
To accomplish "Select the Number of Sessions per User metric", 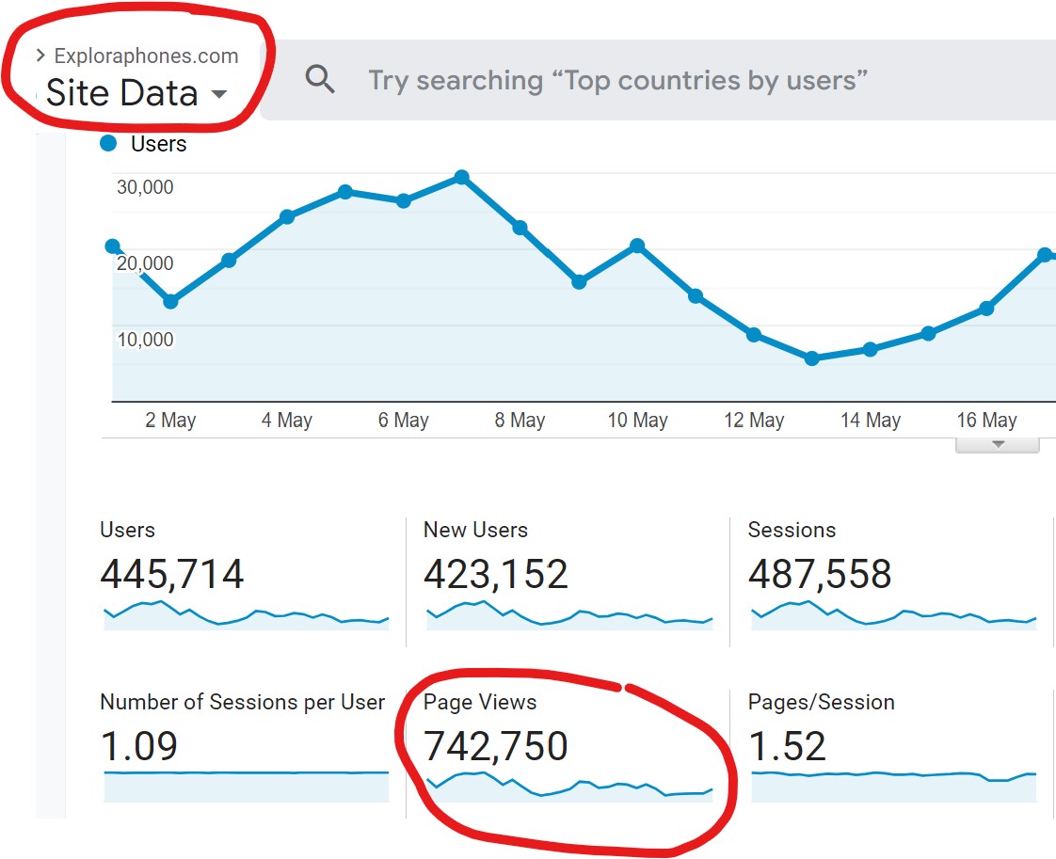I will tap(242, 702).
